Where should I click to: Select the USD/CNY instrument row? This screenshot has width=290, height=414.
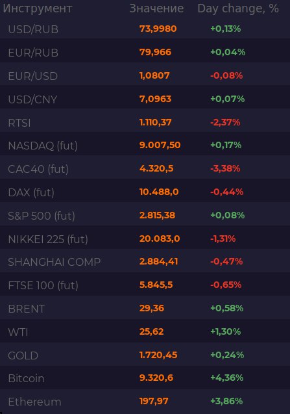tap(145, 99)
